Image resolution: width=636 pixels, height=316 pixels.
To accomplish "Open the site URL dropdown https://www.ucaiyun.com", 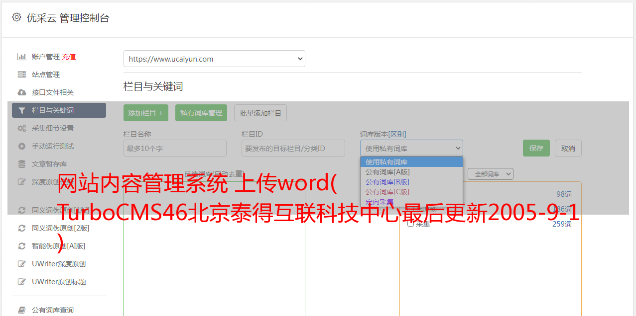I will click(214, 59).
